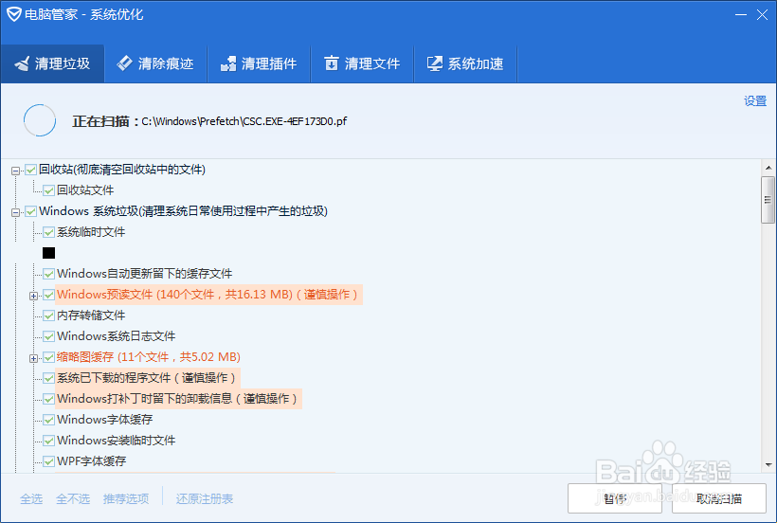Select the Windows系统日志文件 row text
The width and height of the screenshot is (777, 523).
[x=117, y=336]
